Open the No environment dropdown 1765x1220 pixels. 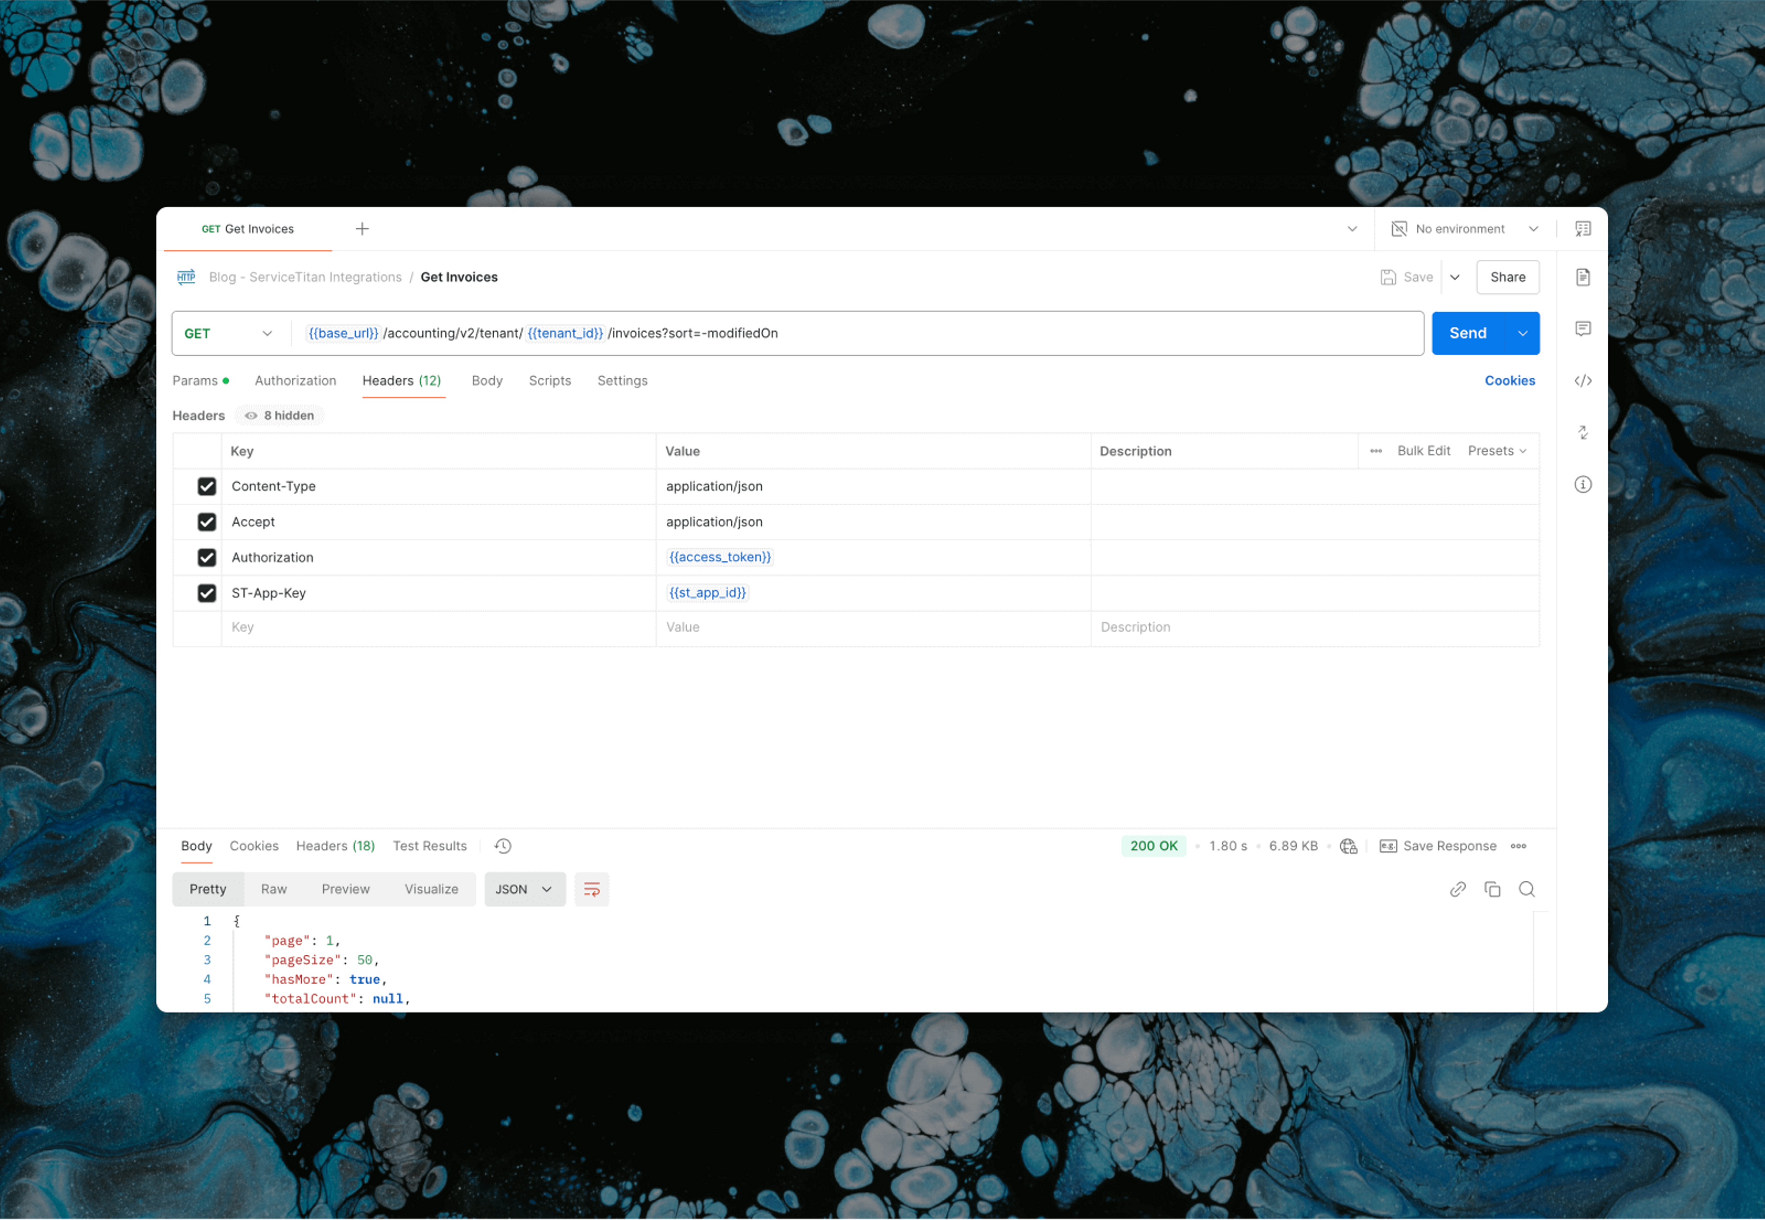click(x=1466, y=228)
